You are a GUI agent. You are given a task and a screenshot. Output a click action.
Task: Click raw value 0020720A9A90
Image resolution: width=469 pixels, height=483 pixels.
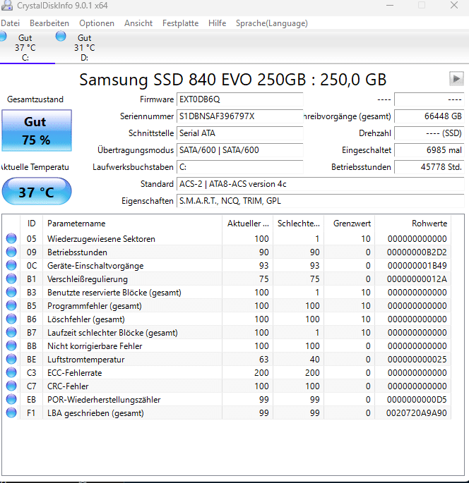(417, 413)
